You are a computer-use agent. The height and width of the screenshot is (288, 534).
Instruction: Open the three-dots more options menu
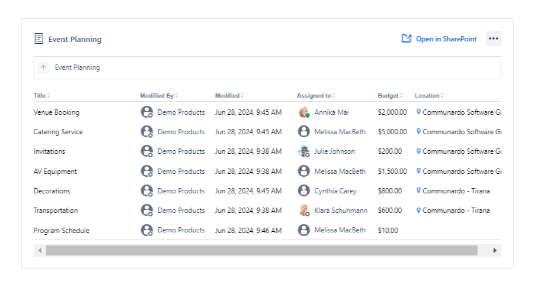(x=493, y=38)
